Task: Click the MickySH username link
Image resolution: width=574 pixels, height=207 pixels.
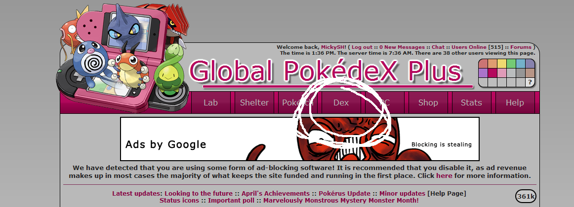Action: (333, 47)
